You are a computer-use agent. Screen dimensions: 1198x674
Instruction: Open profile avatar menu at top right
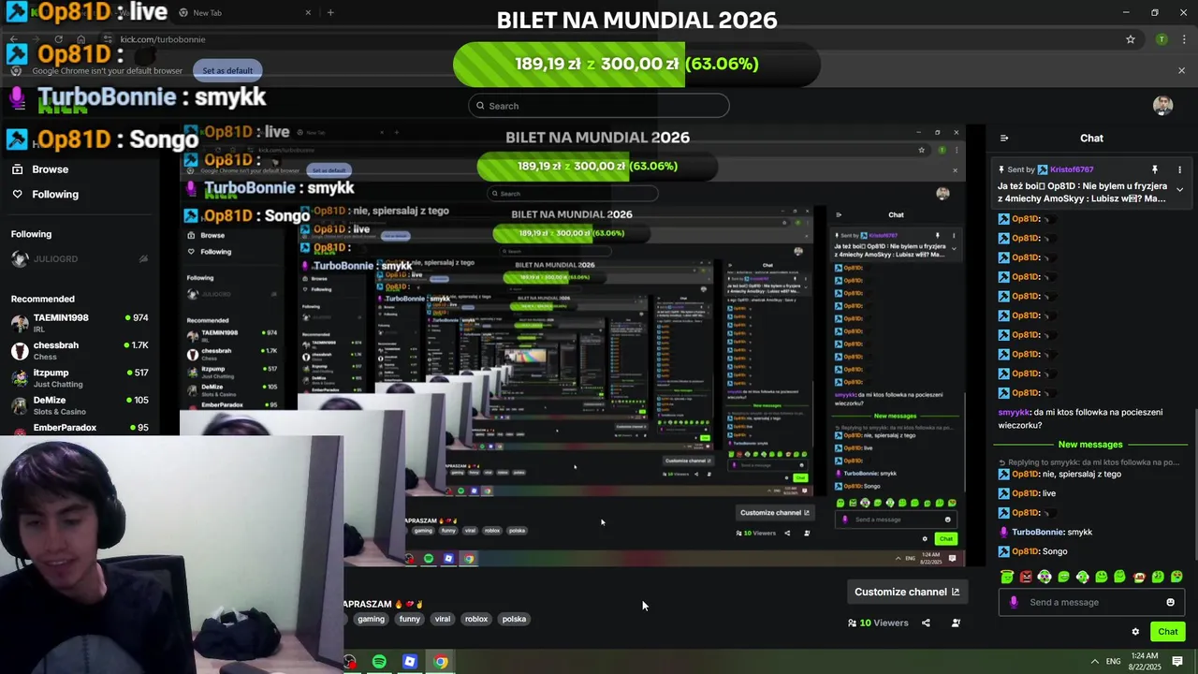pos(1162,106)
